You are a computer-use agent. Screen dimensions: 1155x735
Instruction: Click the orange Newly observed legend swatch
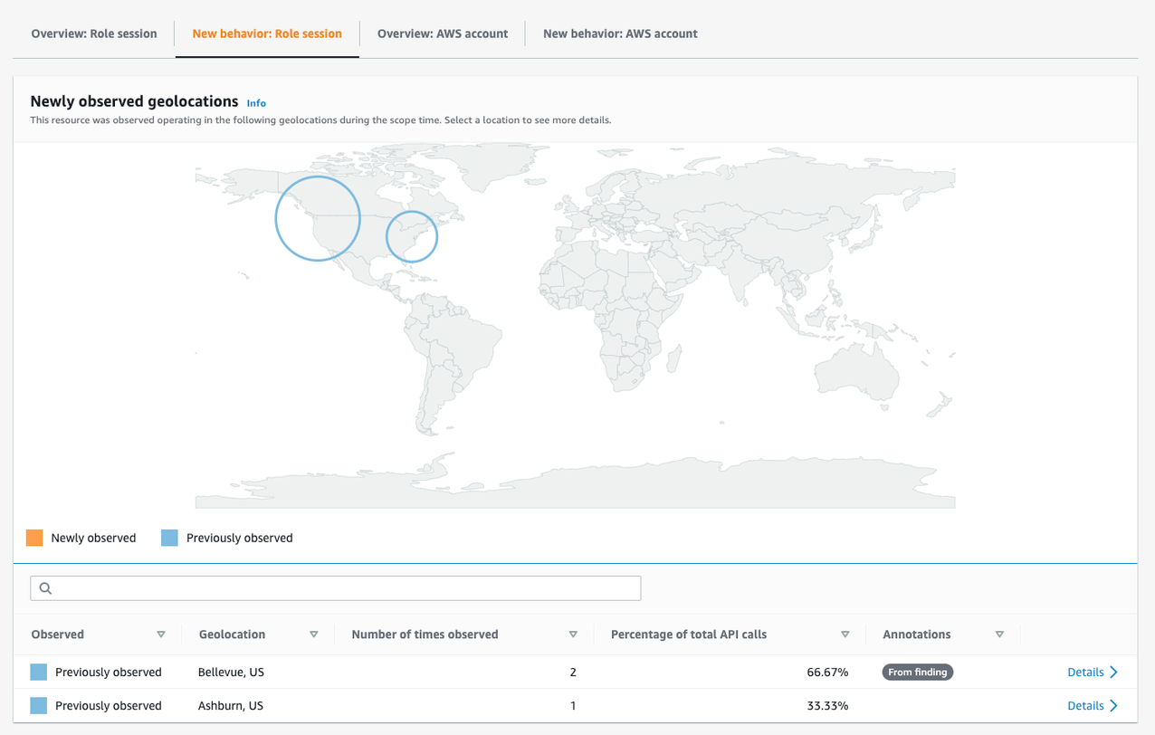point(34,538)
